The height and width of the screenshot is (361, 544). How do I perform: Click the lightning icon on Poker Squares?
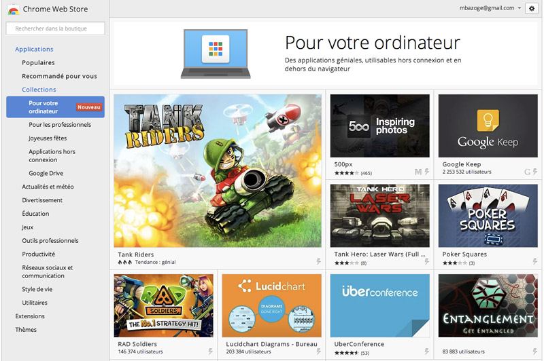[535, 261]
